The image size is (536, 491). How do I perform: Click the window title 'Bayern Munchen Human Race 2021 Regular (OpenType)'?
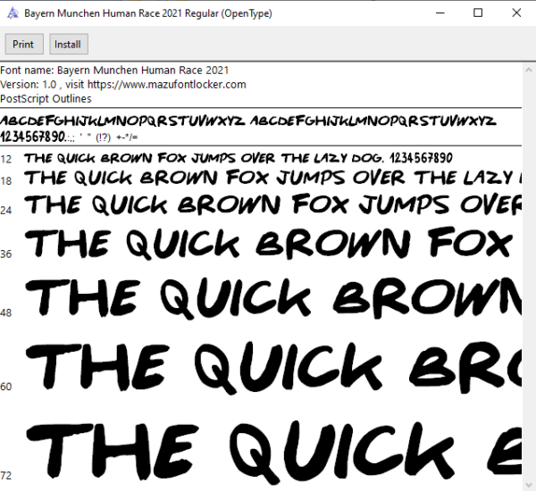click(x=148, y=13)
